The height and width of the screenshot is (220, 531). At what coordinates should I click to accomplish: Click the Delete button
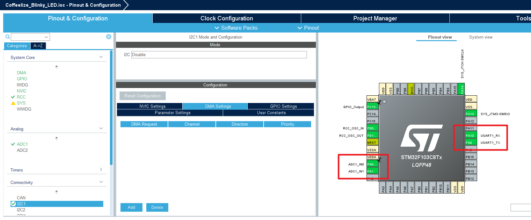click(157, 207)
